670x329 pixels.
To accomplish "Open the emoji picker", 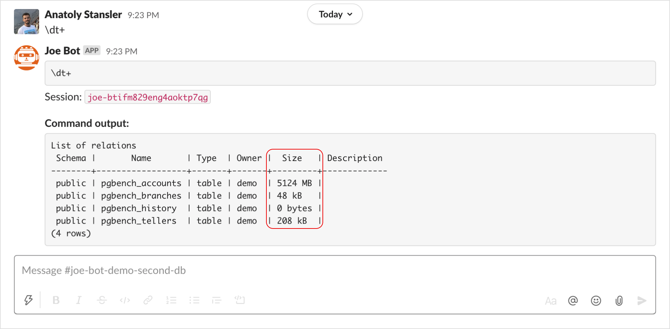I will tap(596, 300).
